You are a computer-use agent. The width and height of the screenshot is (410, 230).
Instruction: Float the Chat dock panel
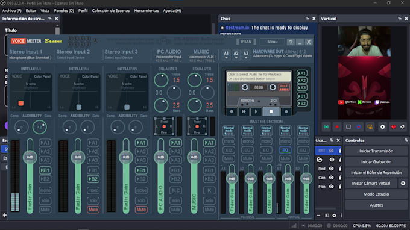[x=307, y=19]
